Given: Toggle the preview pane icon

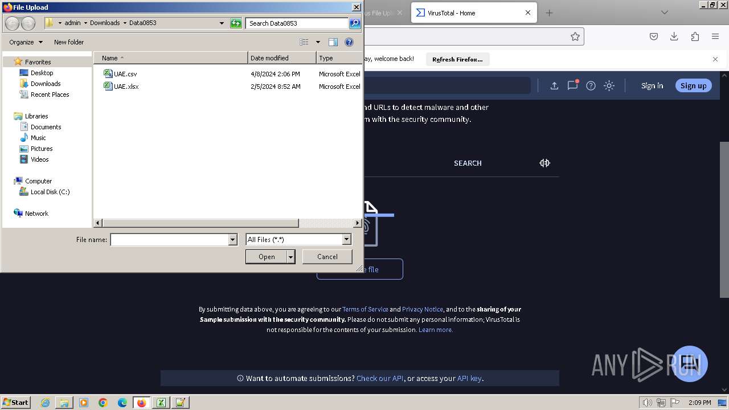Looking at the screenshot, I should point(333,42).
